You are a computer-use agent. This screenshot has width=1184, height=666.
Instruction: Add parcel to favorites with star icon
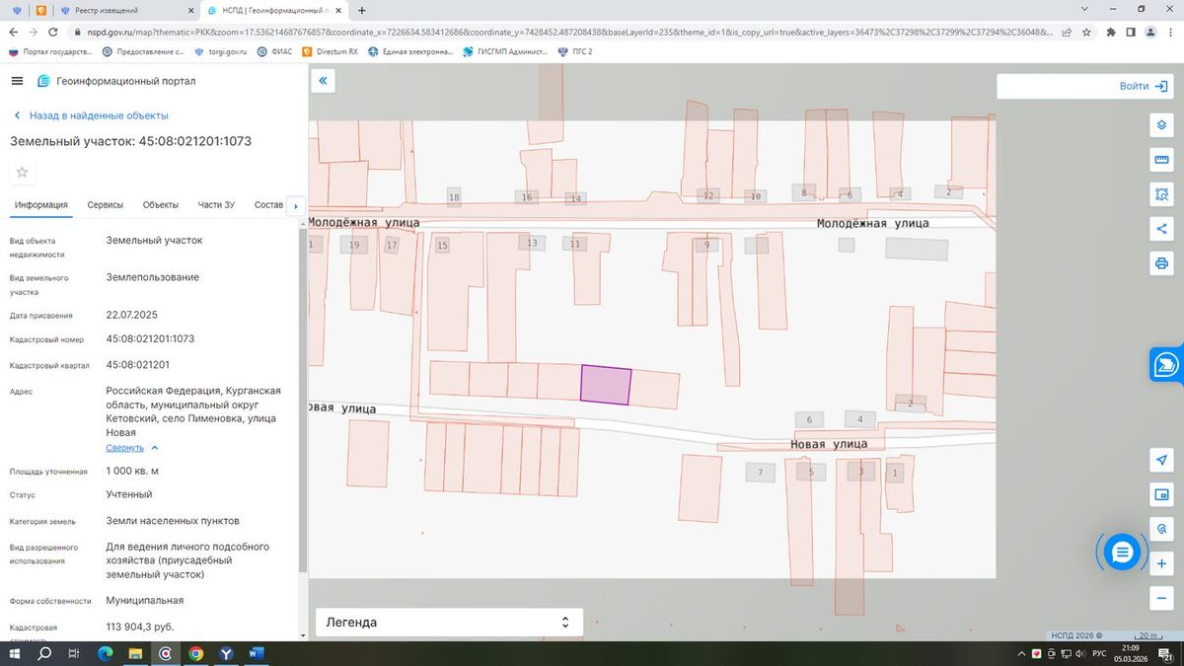tap(23, 173)
